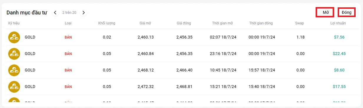Sort by Thời gian mở column header

pyautogui.click(x=223, y=23)
